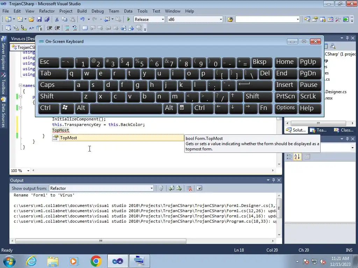Open Internet Explorer from the taskbar

[x=31, y=261]
